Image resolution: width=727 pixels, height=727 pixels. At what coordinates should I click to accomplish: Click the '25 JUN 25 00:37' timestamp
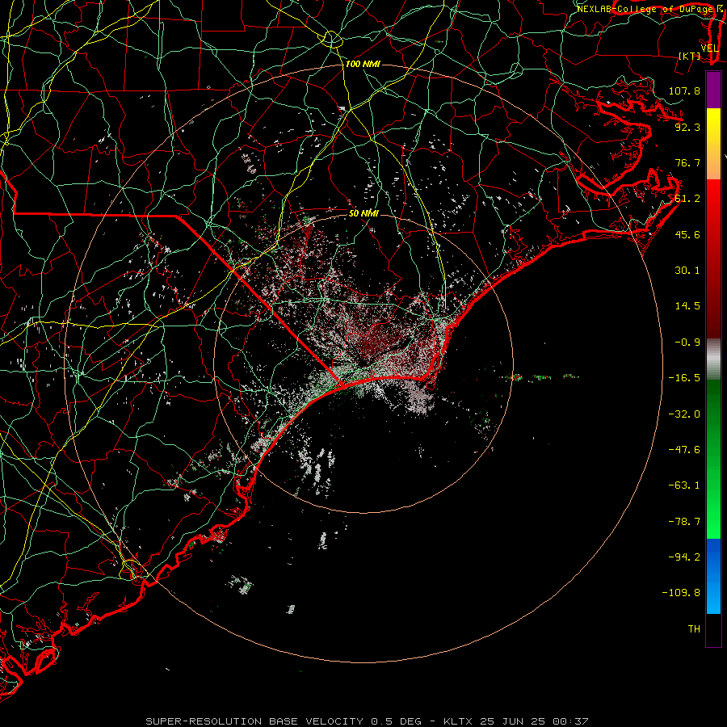pos(534,721)
